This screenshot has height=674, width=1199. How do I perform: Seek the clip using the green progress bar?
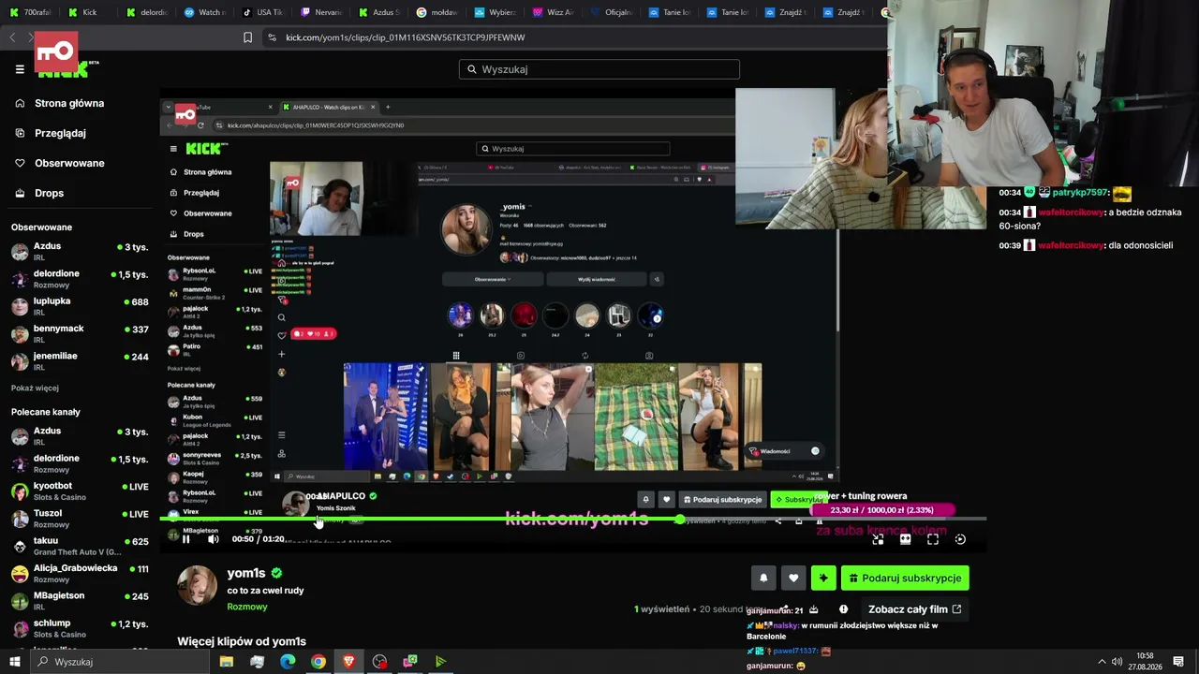point(573,519)
